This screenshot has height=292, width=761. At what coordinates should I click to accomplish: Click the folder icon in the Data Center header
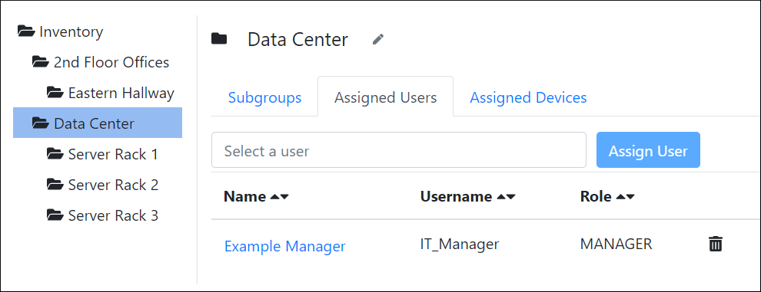(219, 39)
